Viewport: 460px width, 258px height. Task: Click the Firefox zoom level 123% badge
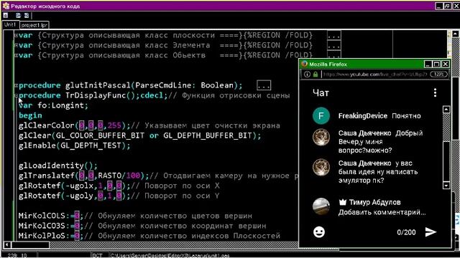(x=439, y=75)
